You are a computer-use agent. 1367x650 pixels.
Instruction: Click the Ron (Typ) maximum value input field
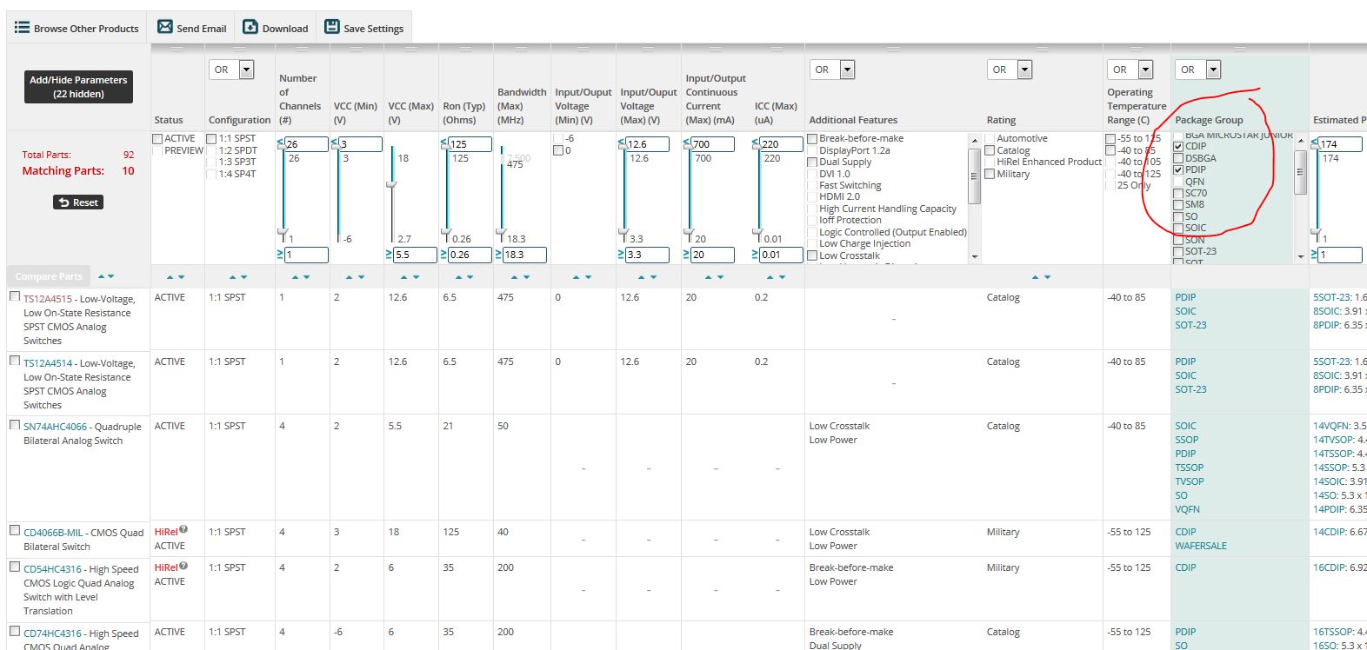point(470,144)
